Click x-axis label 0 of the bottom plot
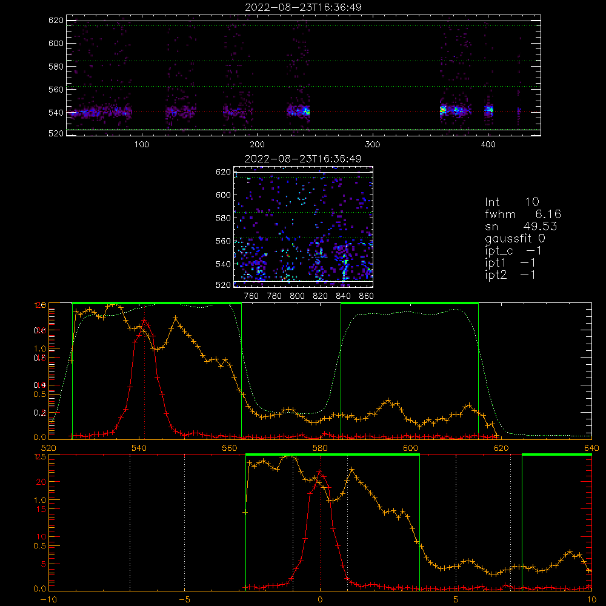This screenshot has height=606, width=606. pos(320,600)
